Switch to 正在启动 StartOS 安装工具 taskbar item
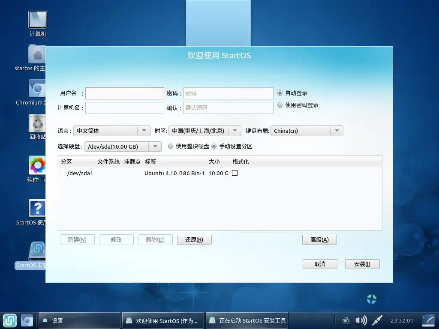Image resolution: width=439 pixels, height=329 pixels. (x=247, y=320)
